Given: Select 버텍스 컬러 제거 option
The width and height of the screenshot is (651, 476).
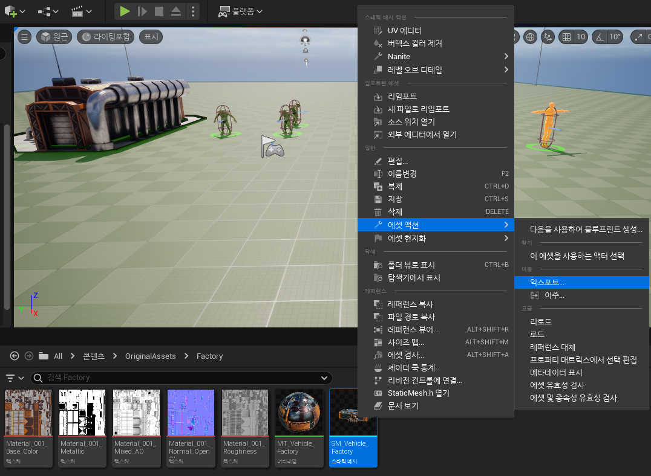Looking at the screenshot, I should click(x=436, y=43).
